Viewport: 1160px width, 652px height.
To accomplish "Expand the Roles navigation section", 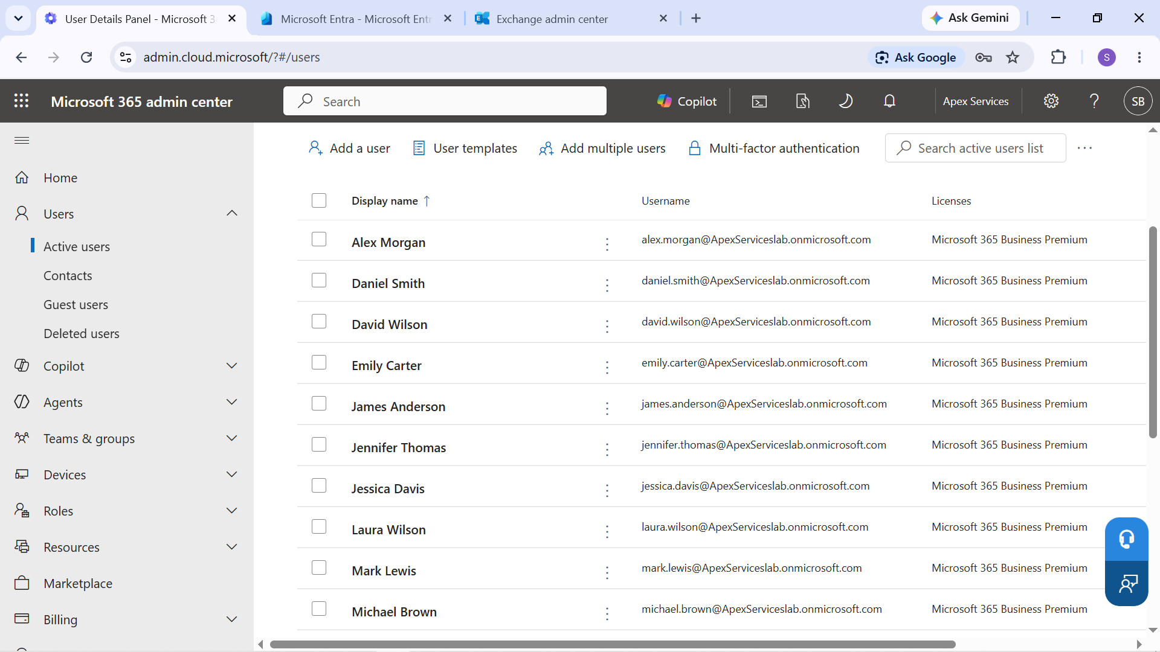I will (x=232, y=511).
